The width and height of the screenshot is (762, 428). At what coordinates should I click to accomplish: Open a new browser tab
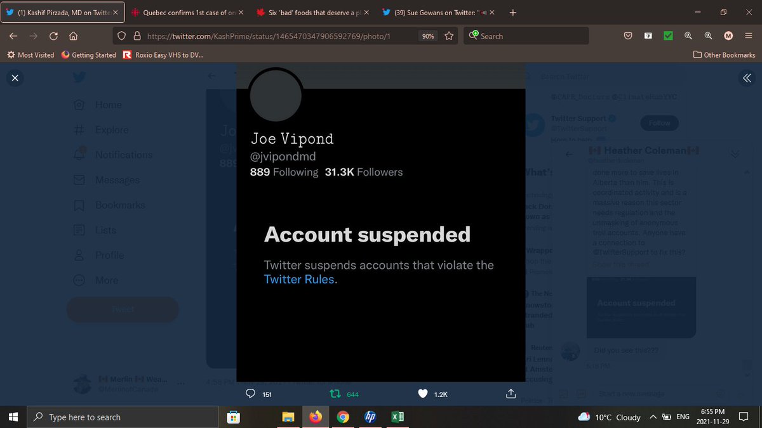pyautogui.click(x=513, y=13)
